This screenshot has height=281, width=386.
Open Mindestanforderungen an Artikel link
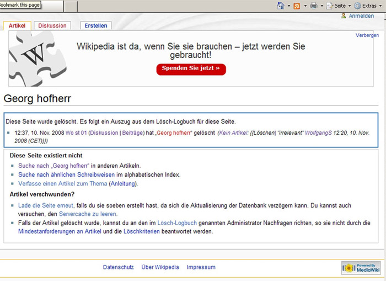click(60, 231)
